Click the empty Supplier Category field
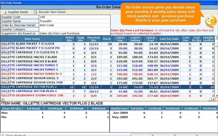Screen dimensions: 218x136 click(x=74, y=29)
